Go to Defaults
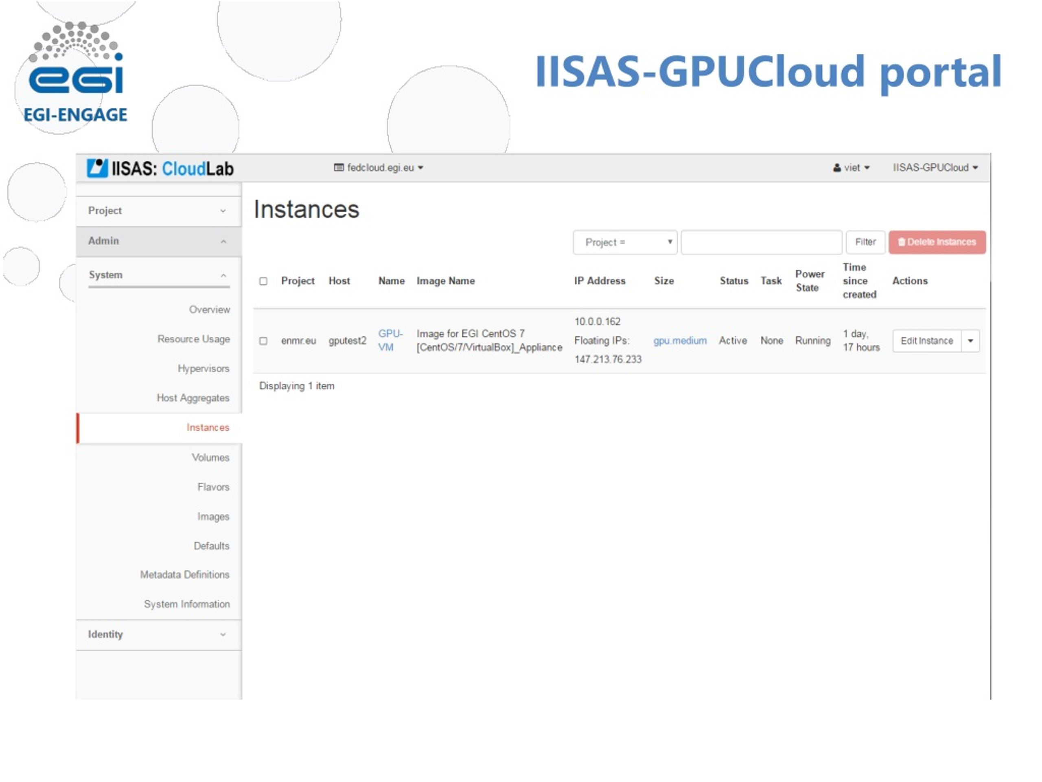Screen dimensions: 1042x782 tap(212, 546)
